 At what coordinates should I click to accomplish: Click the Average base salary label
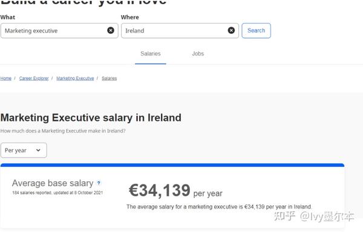coord(53,183)
